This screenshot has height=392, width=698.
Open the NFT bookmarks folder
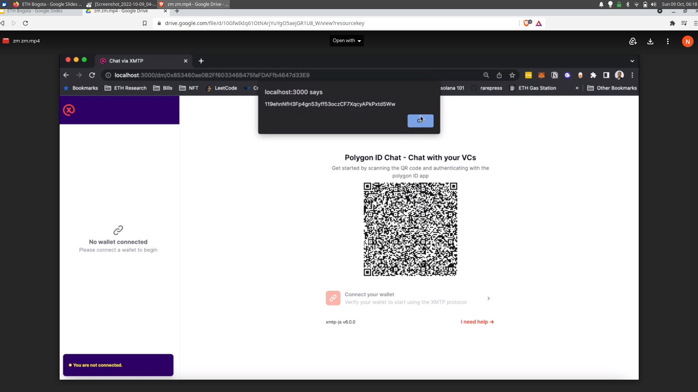point(189,88)
